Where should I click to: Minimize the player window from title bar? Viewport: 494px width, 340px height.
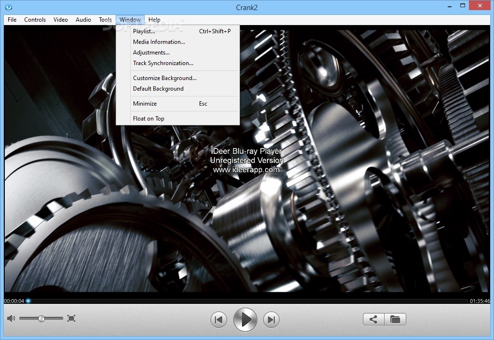click(450, 5)
